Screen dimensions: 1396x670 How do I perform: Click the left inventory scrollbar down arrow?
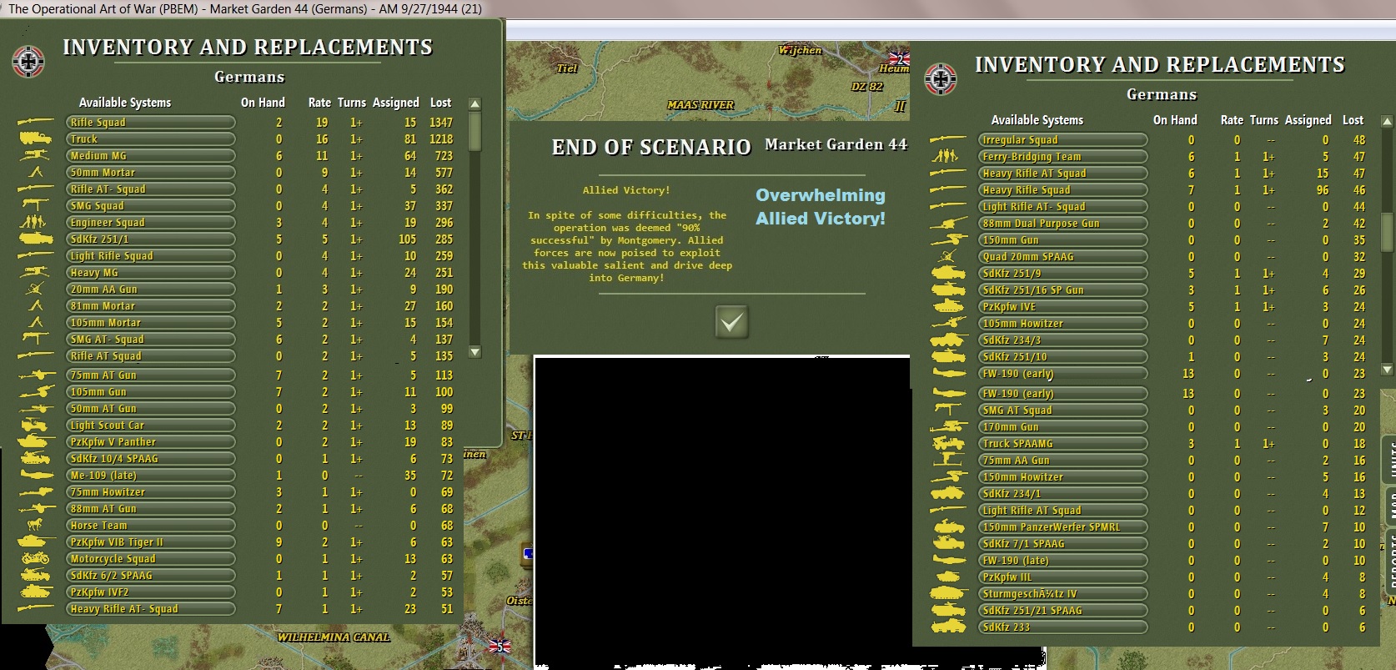[x=475, y=352]
